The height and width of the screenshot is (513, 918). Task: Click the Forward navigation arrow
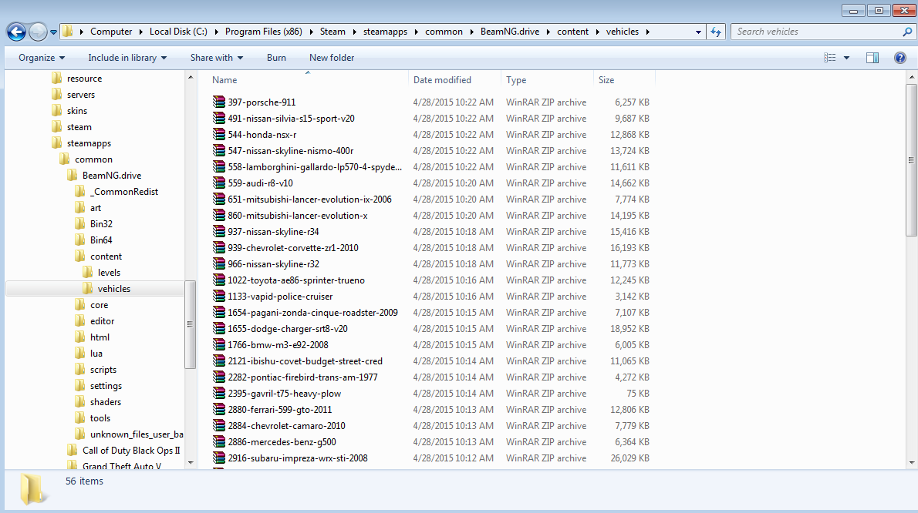pyautogui.click(x=38, y=32)
